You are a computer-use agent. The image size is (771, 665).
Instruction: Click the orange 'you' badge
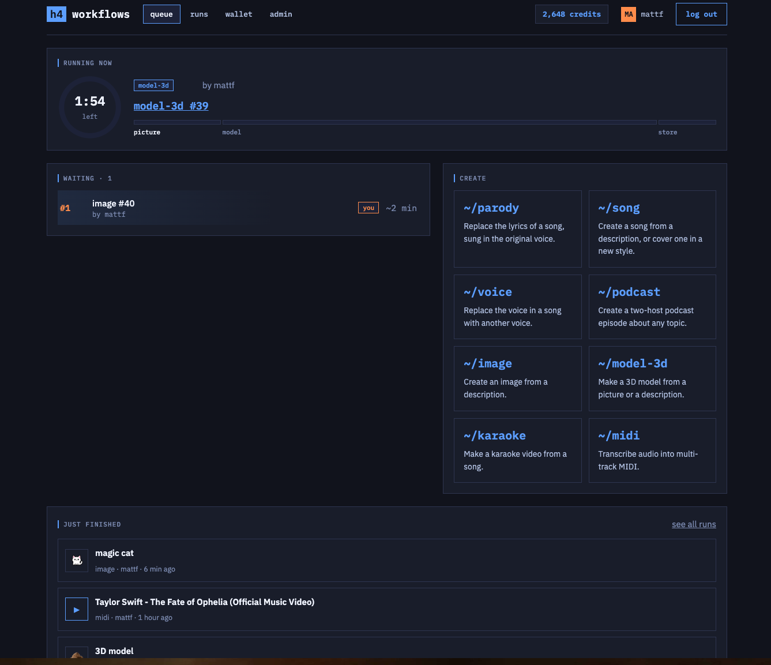[368, 208]
